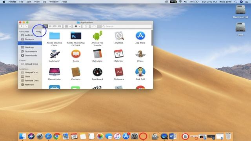Open the View menu

(x=37, y=2)
